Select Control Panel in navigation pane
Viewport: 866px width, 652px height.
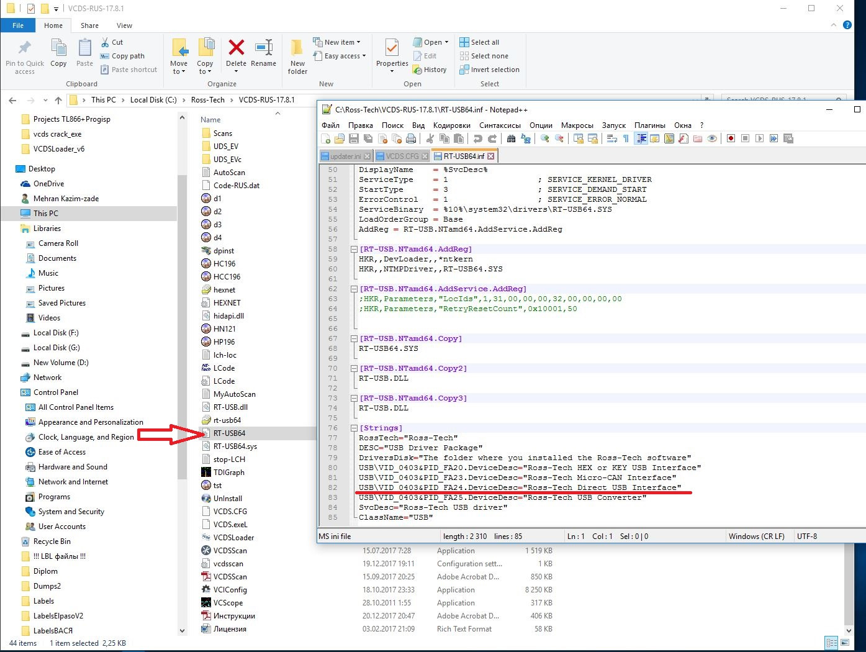pyautogui.click(x=56, y=392)
